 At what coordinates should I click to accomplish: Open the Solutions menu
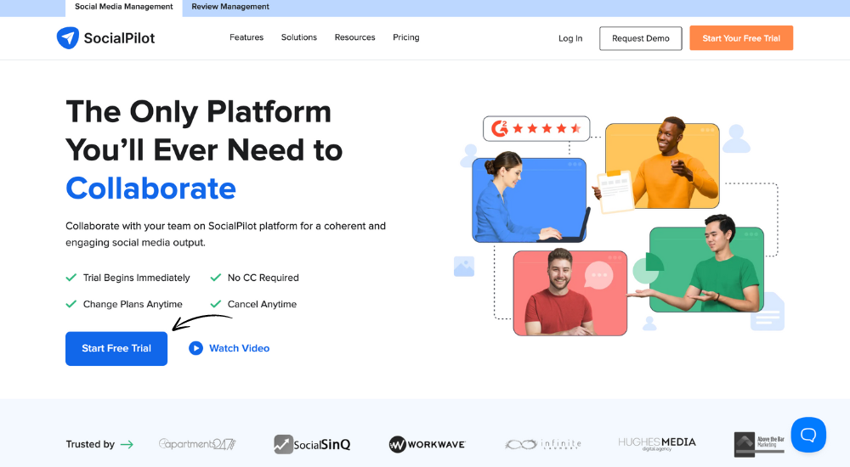(298, 37)
